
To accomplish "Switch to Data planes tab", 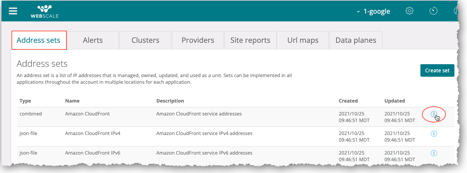I will [356, 40].
